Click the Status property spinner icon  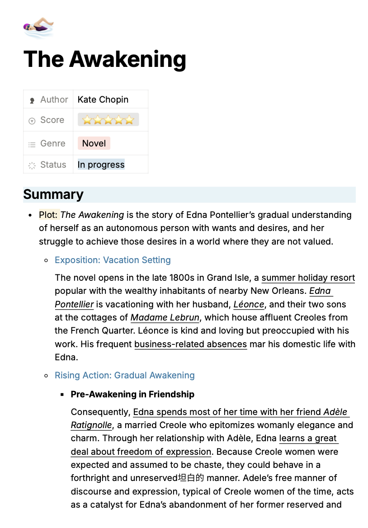pos(32,165)
